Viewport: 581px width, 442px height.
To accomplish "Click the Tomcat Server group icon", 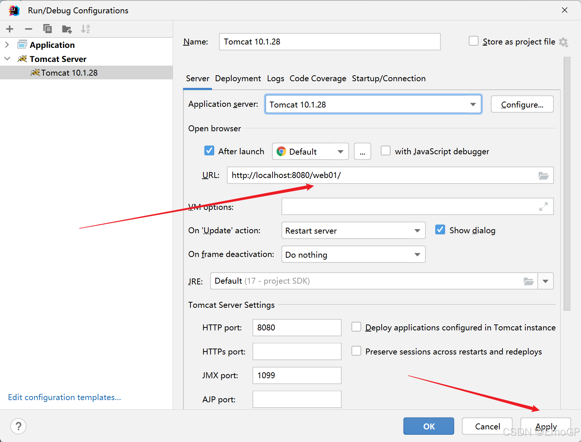I will [22, 59].
